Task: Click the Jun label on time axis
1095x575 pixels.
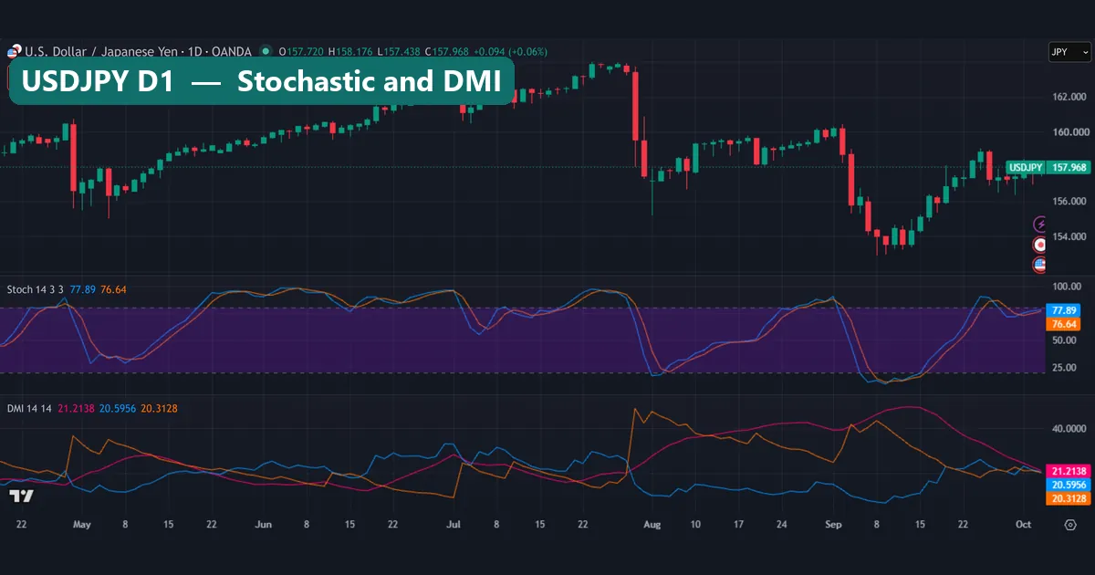Action: click(x=264, y=525)
